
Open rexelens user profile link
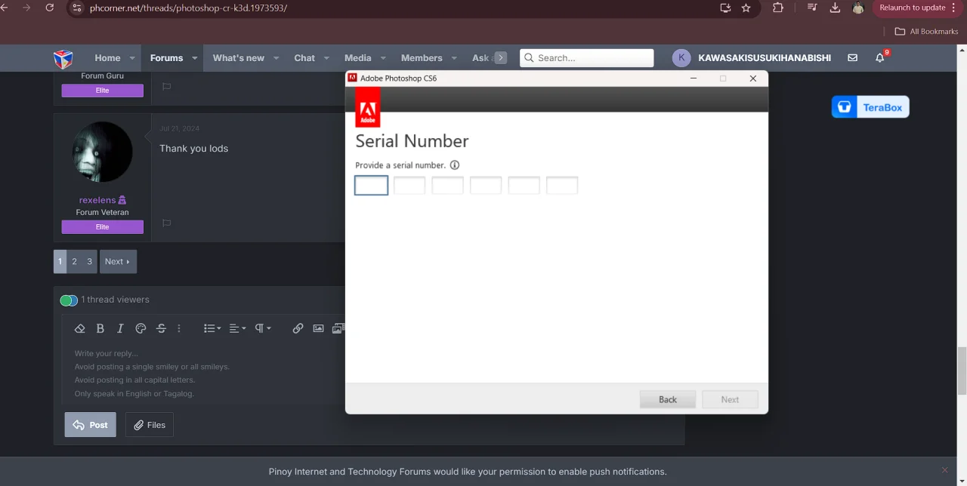tap(97, 200)
